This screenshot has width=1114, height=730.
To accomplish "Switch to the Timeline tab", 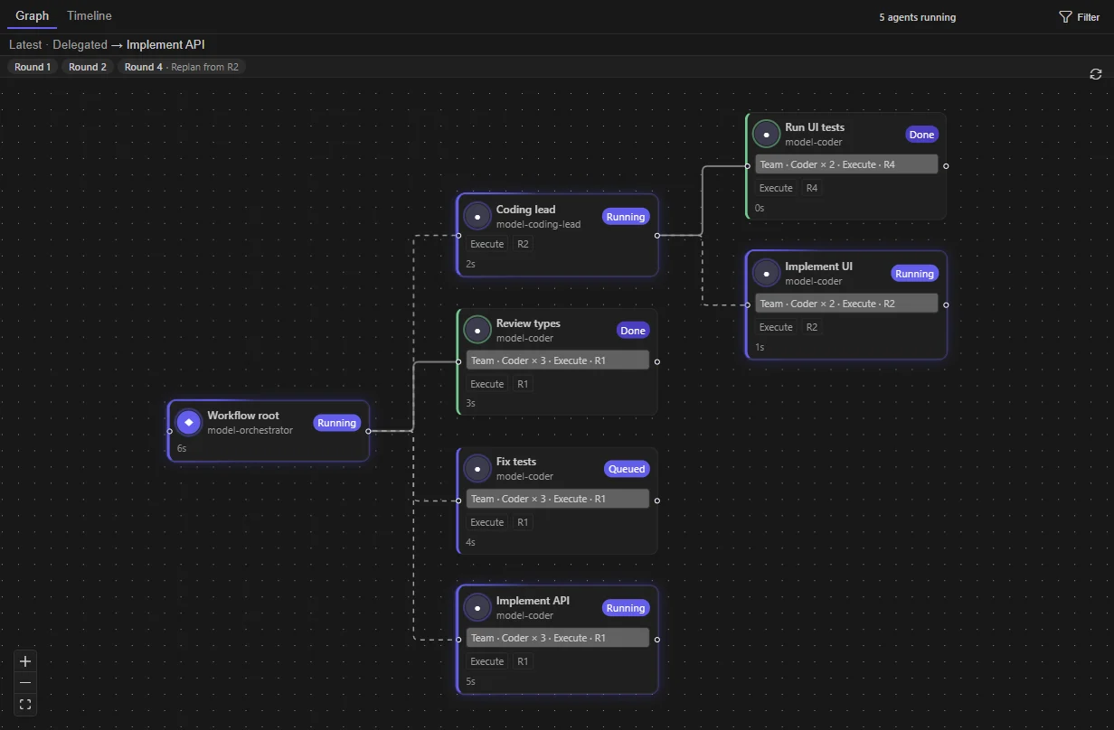I will coord(90,16).
